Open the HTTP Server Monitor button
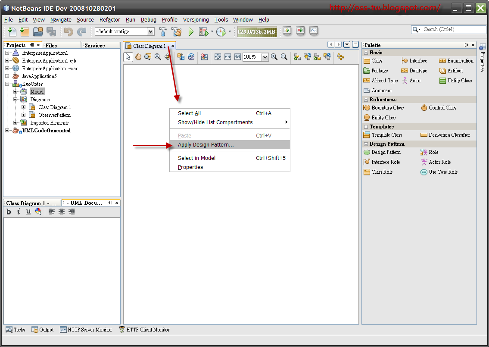The height and width of the screenshot is (347, 489). click(86, 330)
